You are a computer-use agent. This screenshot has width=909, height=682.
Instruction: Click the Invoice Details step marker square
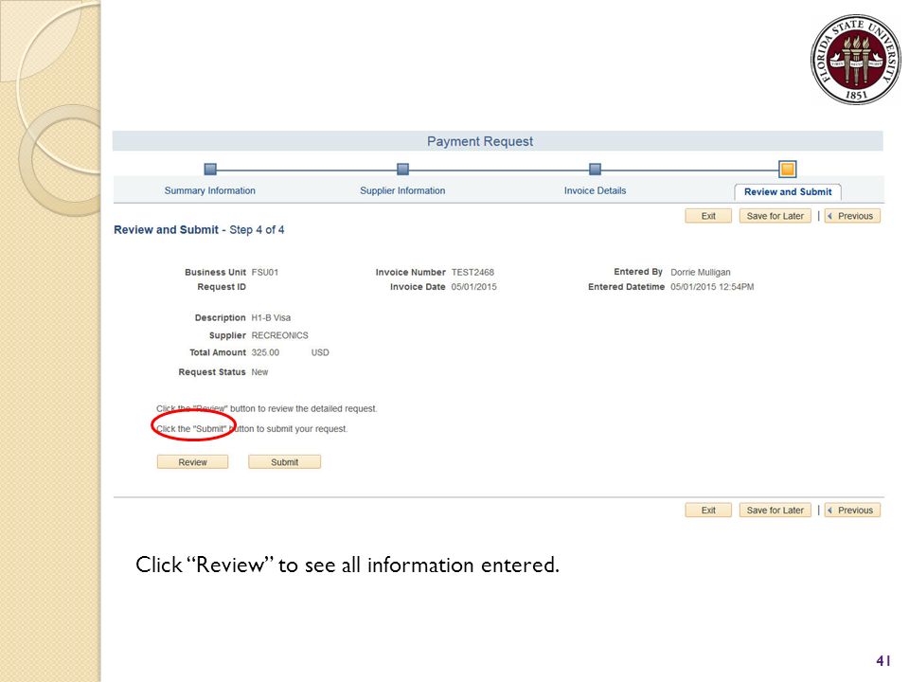595,169
